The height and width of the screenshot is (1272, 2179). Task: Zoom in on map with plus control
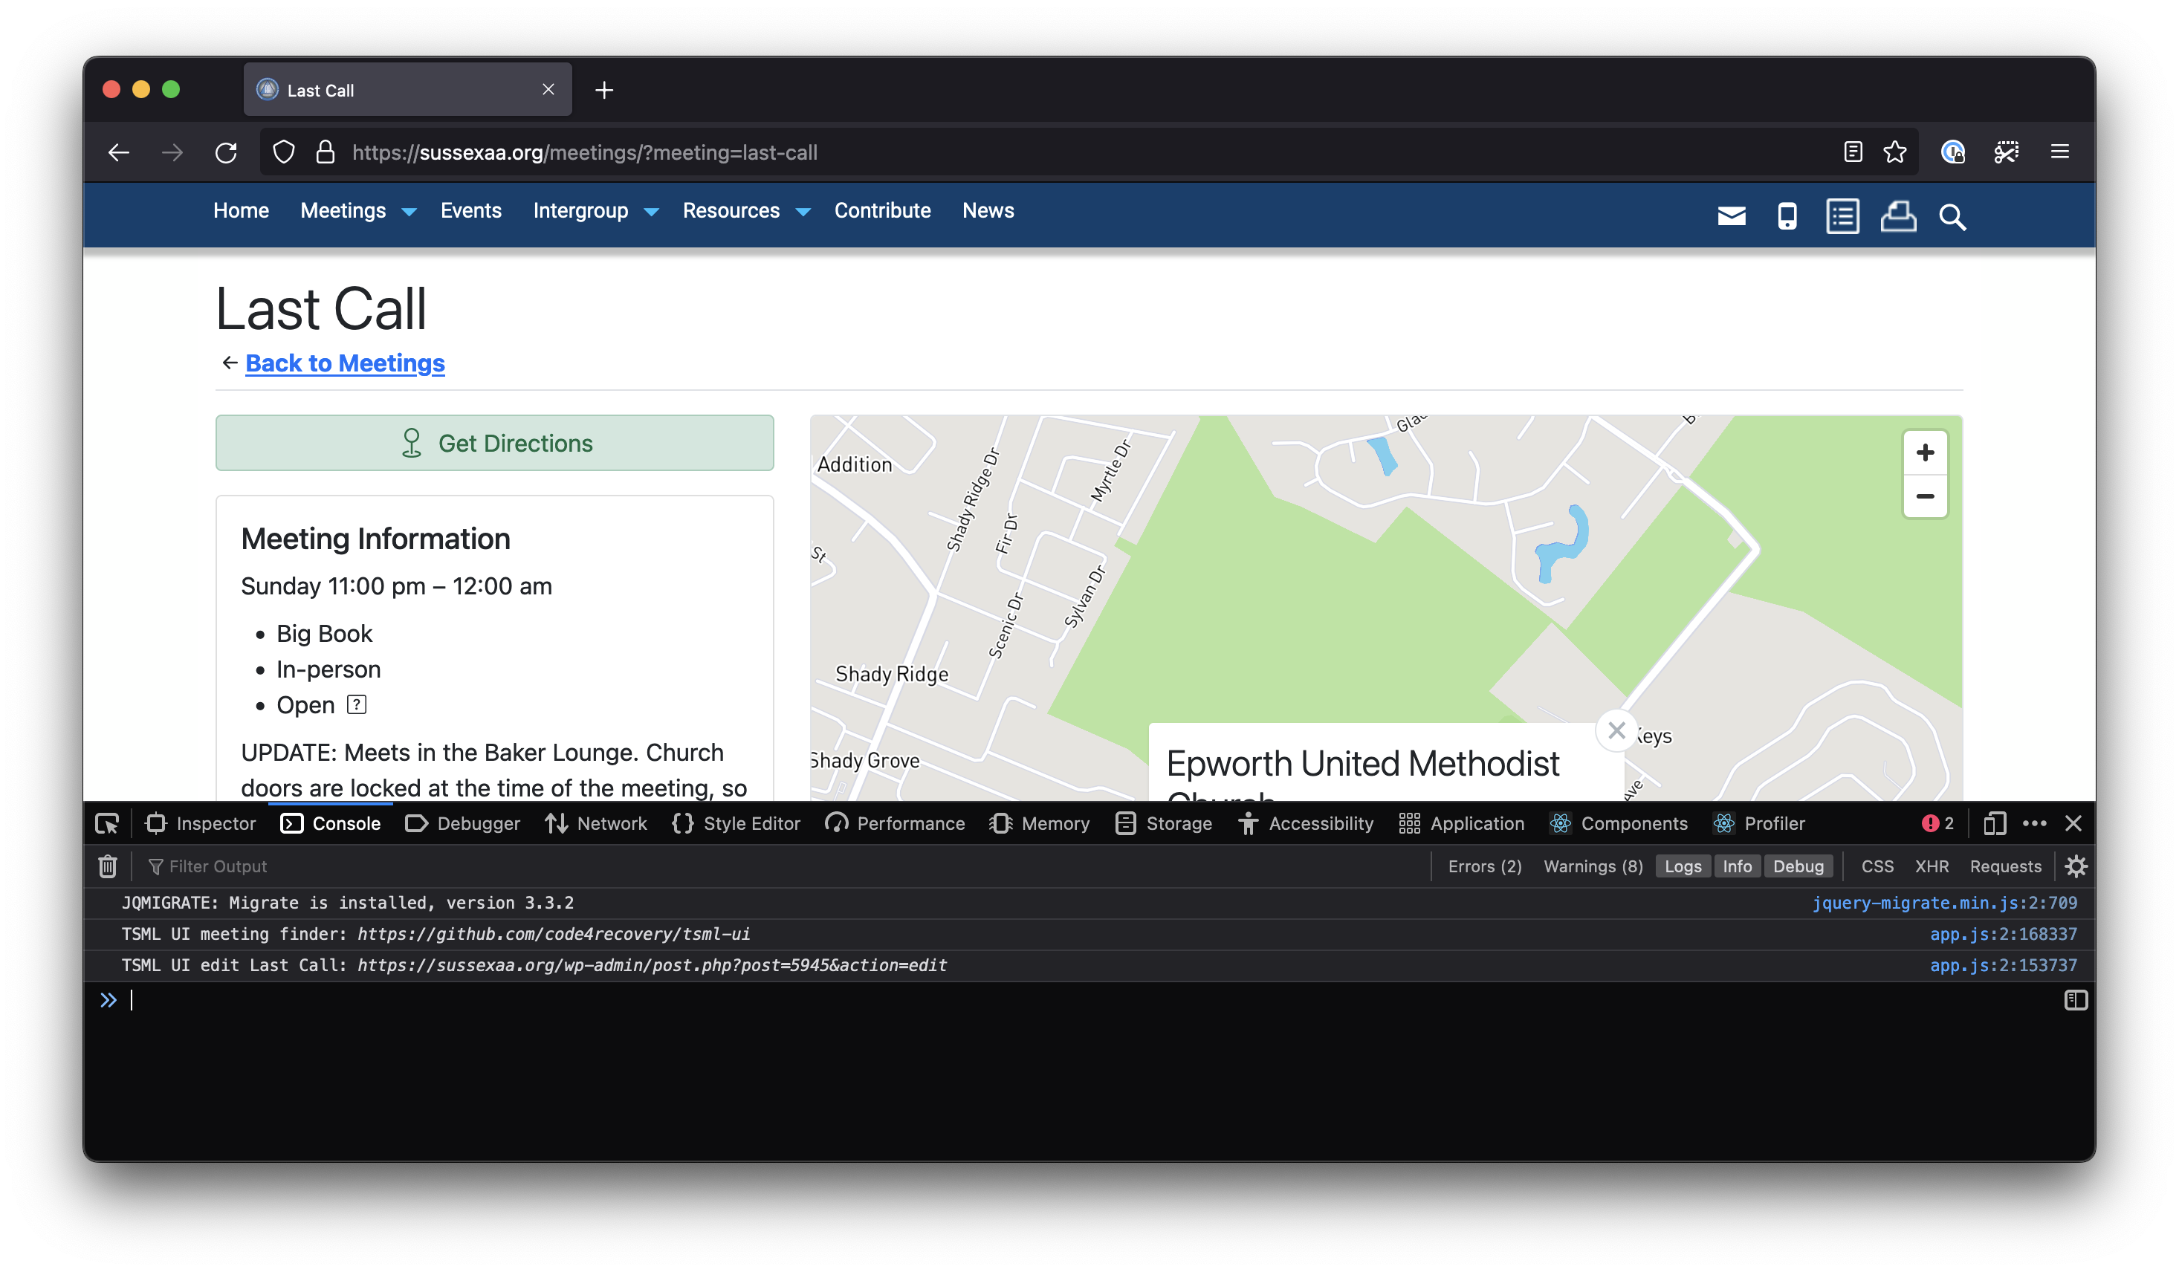click(1925, 452)
